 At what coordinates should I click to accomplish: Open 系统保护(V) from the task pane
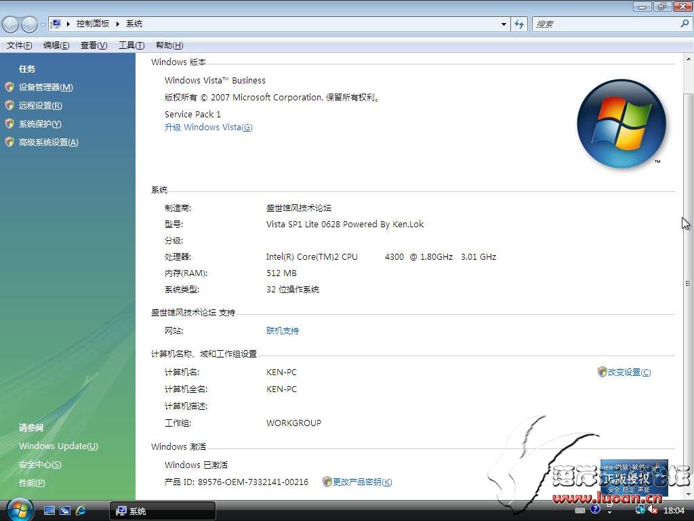point(40,124)
